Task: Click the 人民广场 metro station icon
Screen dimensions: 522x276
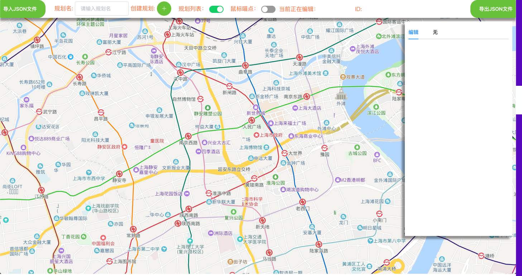Action: [x=252, y=120]
